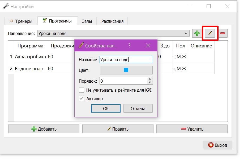Screen dimensions: 252x160
Task: Switch to the Тренеры tab
Action: 21,21
